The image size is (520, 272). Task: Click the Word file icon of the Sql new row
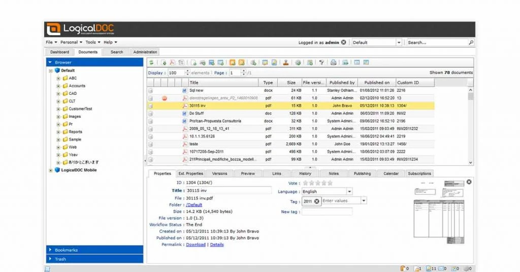point(184,90)
